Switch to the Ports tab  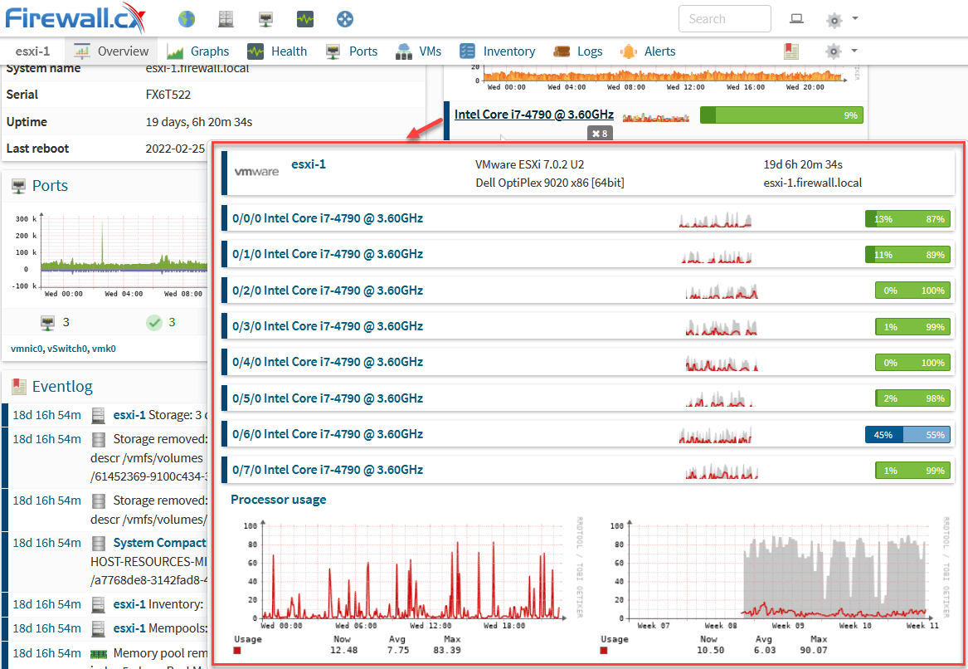pyautogui.click(x=351, y=51)
